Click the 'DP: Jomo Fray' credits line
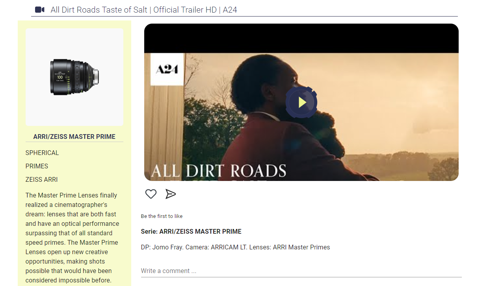The height and width of the screenshot is (286, 489). (235, 247)
